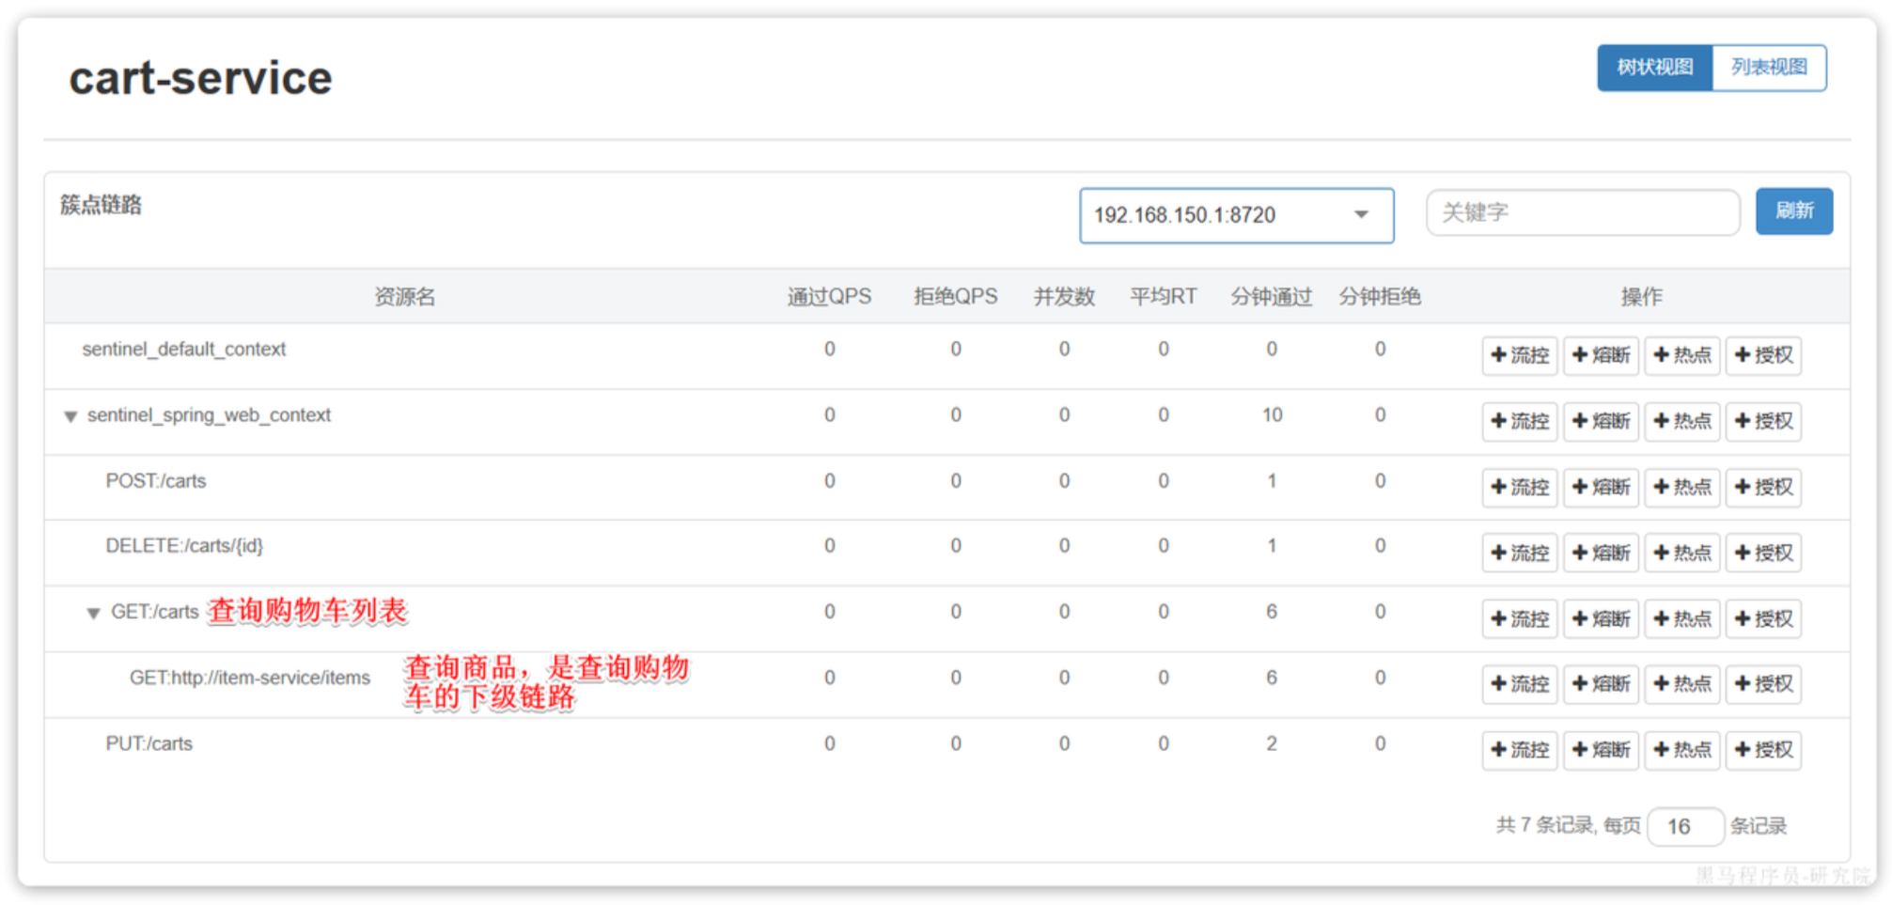Select the sentinel_spring_web_context resource name
This screenshot has width=1892, height=905.
209,415
